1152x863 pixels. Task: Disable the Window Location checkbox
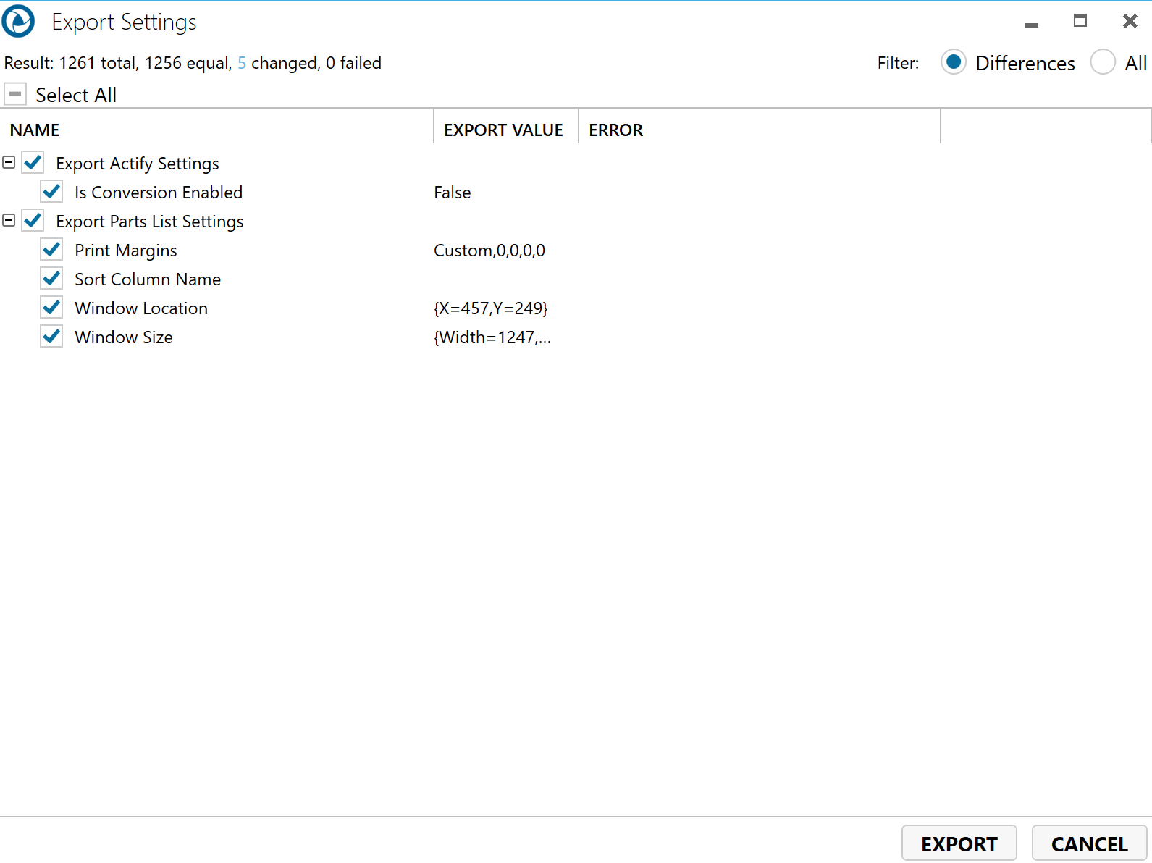(x=51, y=308)
